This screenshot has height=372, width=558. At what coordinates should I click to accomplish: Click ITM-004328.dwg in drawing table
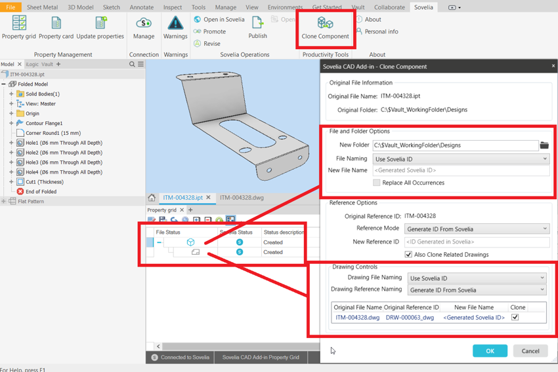pos(357,318)
